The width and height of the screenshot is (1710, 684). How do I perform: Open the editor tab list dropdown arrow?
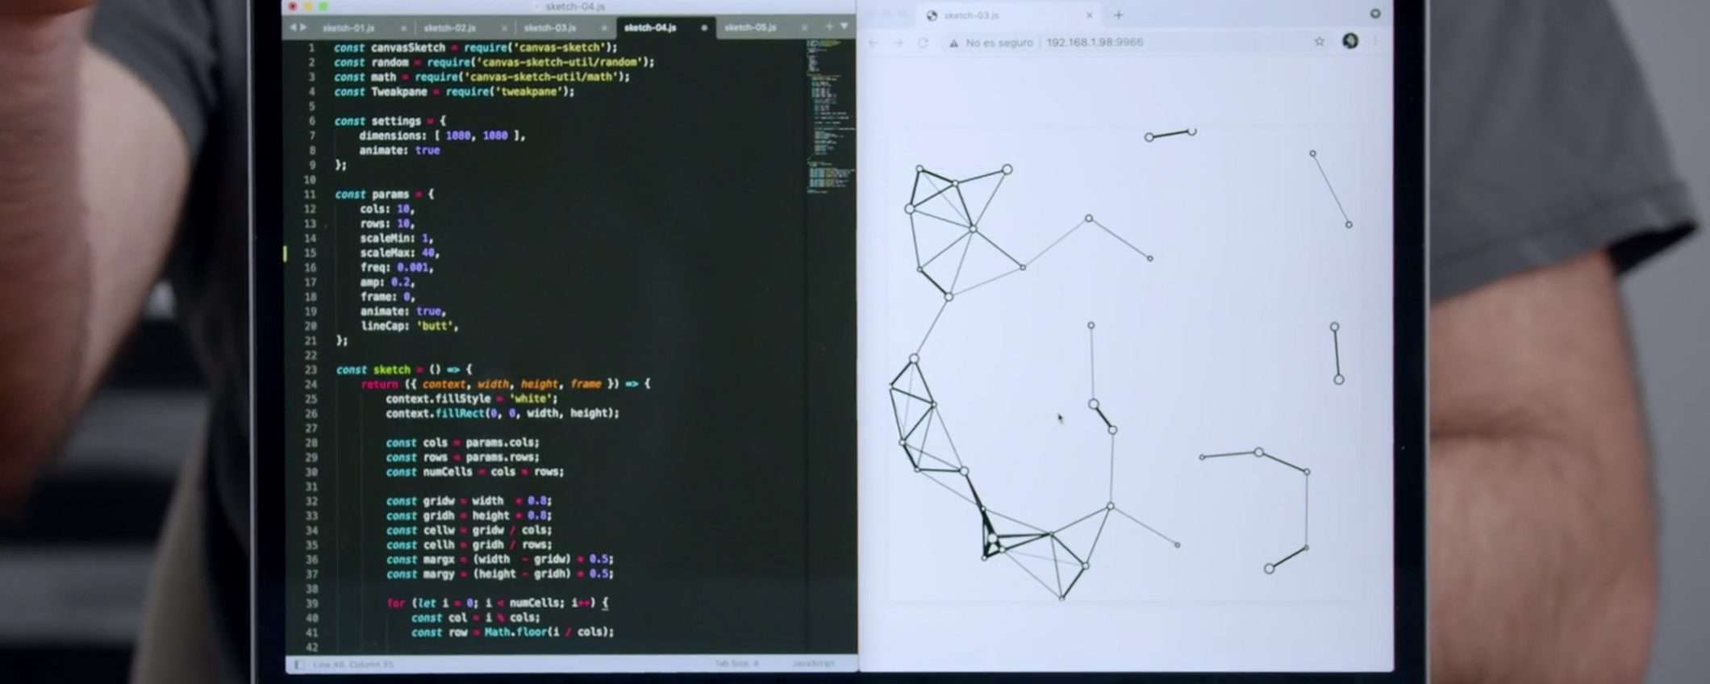844,27
